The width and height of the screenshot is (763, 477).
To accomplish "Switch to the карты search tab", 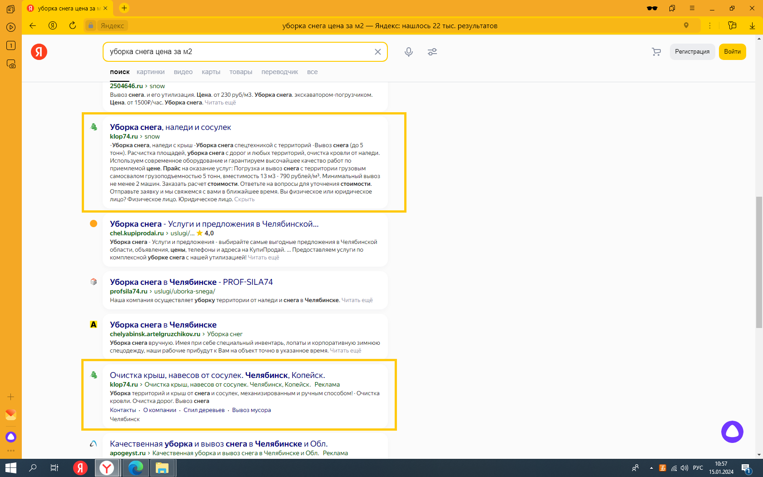I will tap(211, 72).
